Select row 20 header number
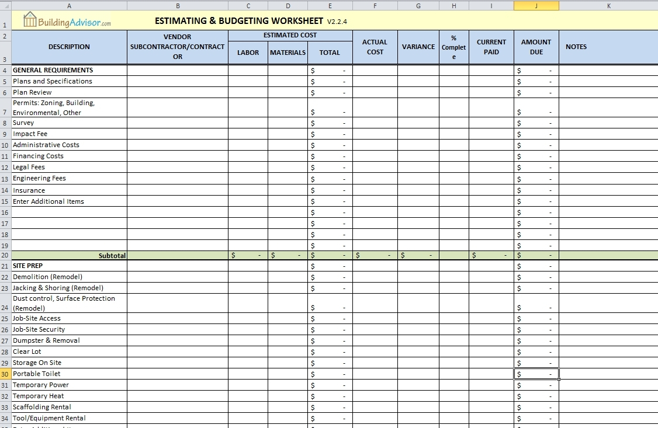The width and height of the screenshot is (658, 428). click(5, 255)
